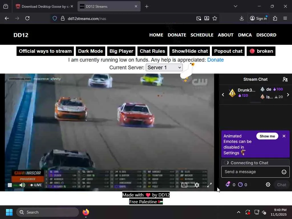
Task: Toggle closed captions CC in player
Action: coord(184,185)
